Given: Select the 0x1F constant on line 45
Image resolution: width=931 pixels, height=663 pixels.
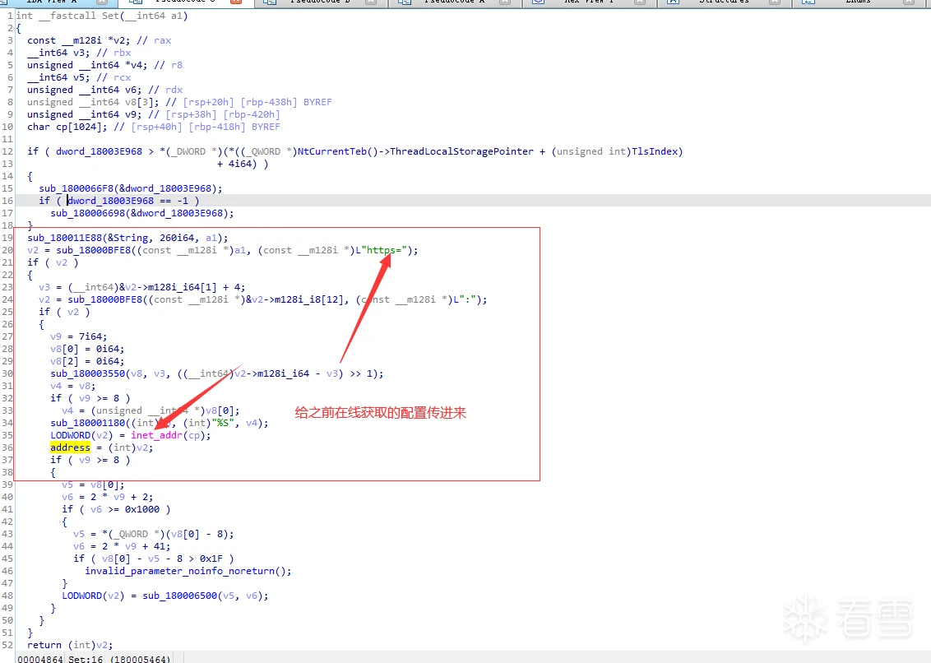Looking at the screenshot, I should click(x=211, y=559).
